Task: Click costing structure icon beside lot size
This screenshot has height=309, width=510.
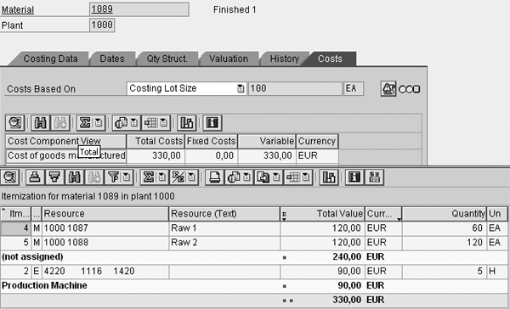Action: [388, 88]
